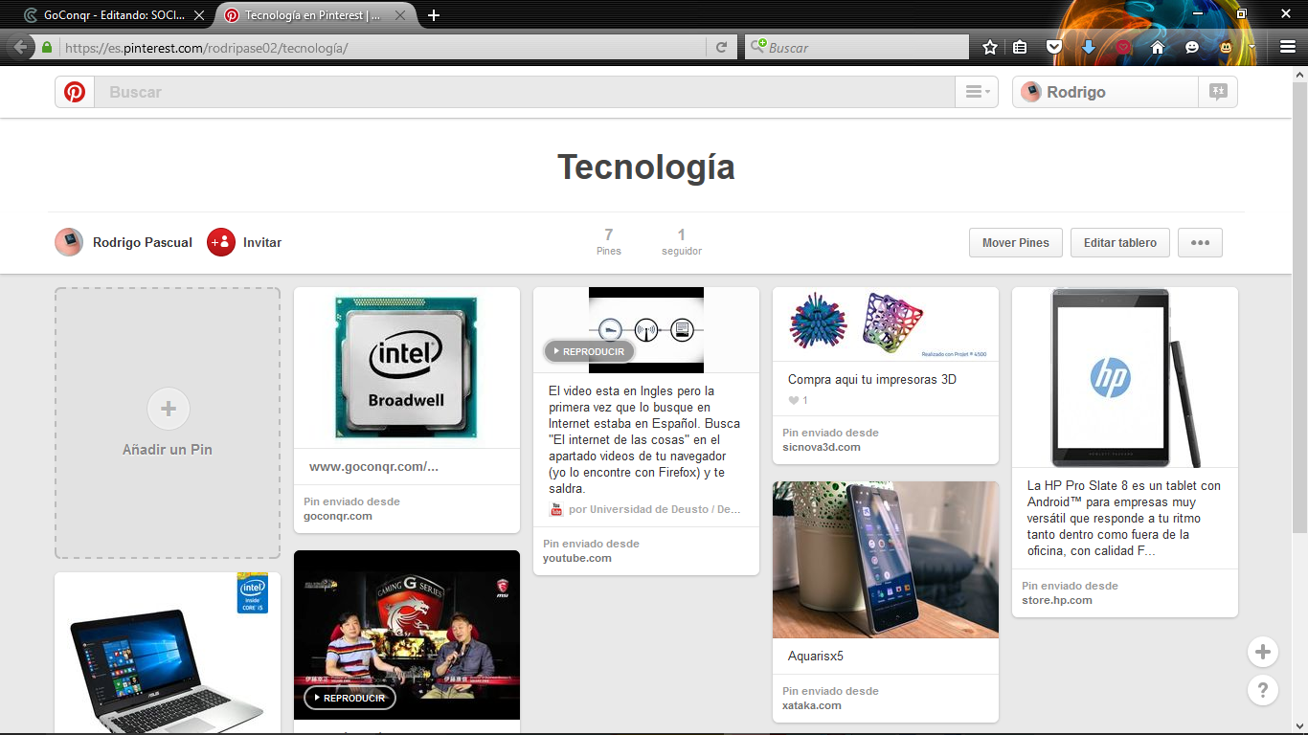Open Rodrigo profile button in header

pyautogui.click(x=1105, y=92)
